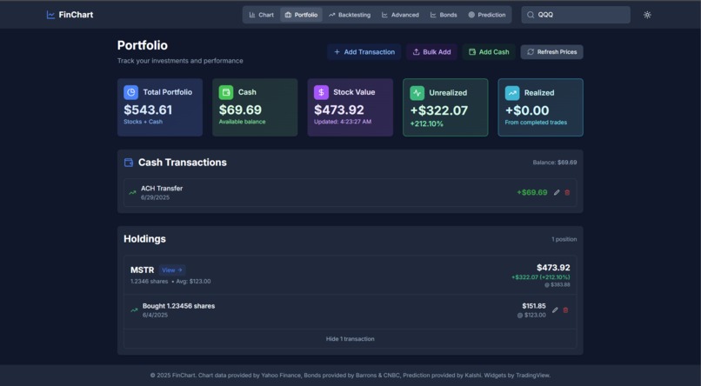701x386 pixels.
Task: Click the +$322.07 unrealized amount in card
Action: tap(439, 110)
